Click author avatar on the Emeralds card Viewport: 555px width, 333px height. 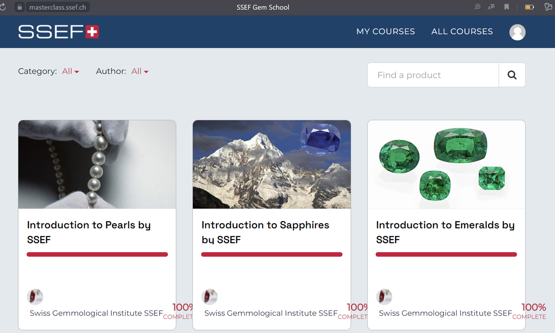(384, 297)
